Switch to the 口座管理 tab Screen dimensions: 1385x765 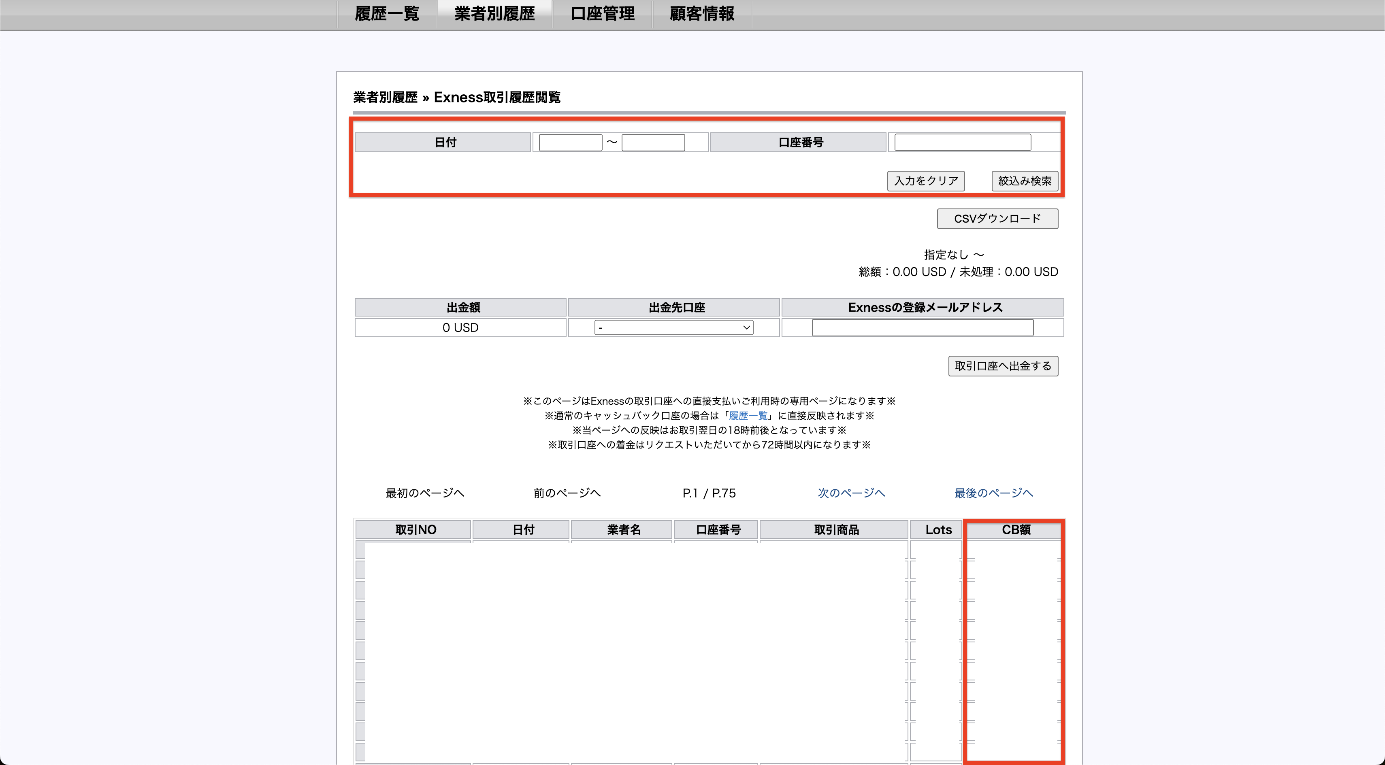tap(602, 14)
